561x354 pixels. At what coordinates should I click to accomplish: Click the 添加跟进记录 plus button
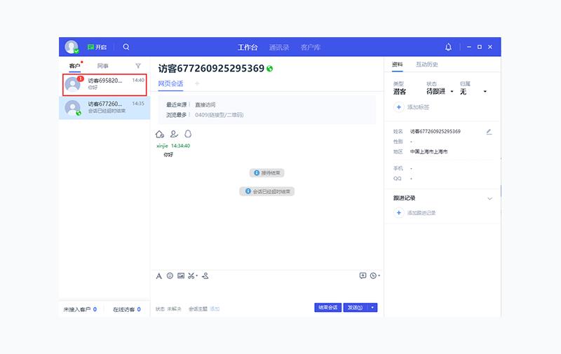398,213
